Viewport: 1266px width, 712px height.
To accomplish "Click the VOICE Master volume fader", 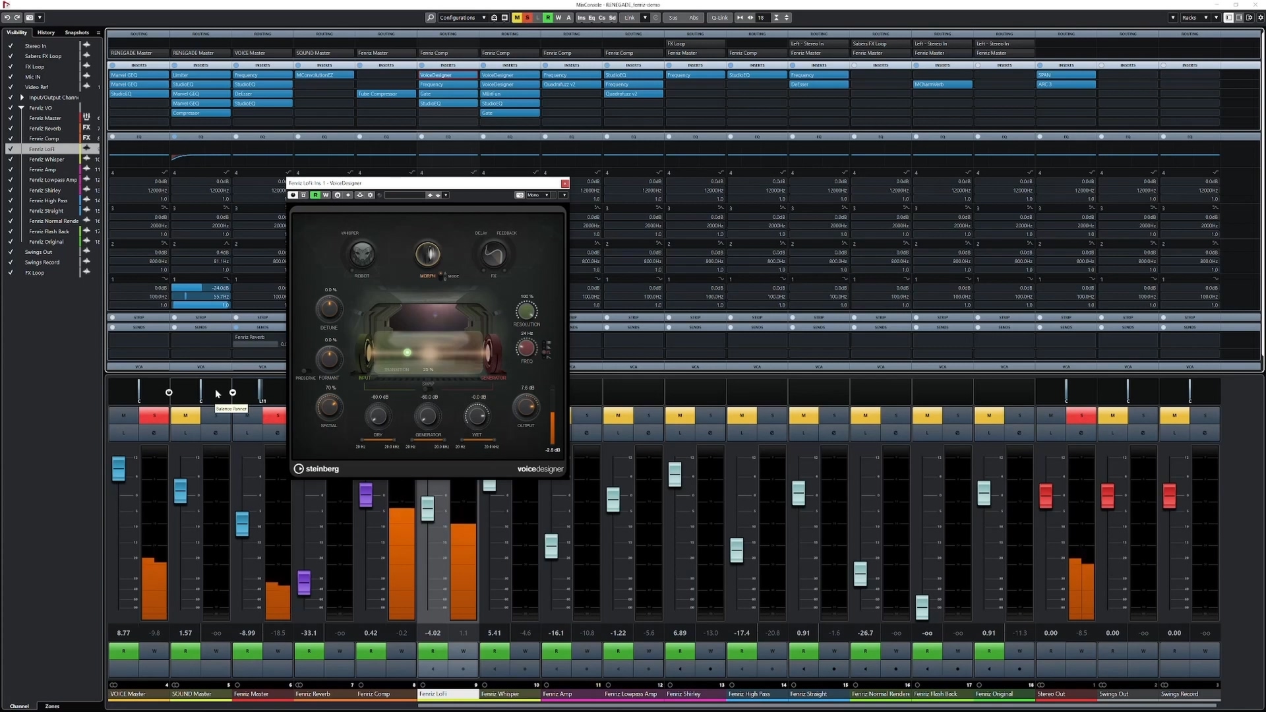I will (119, 469).
